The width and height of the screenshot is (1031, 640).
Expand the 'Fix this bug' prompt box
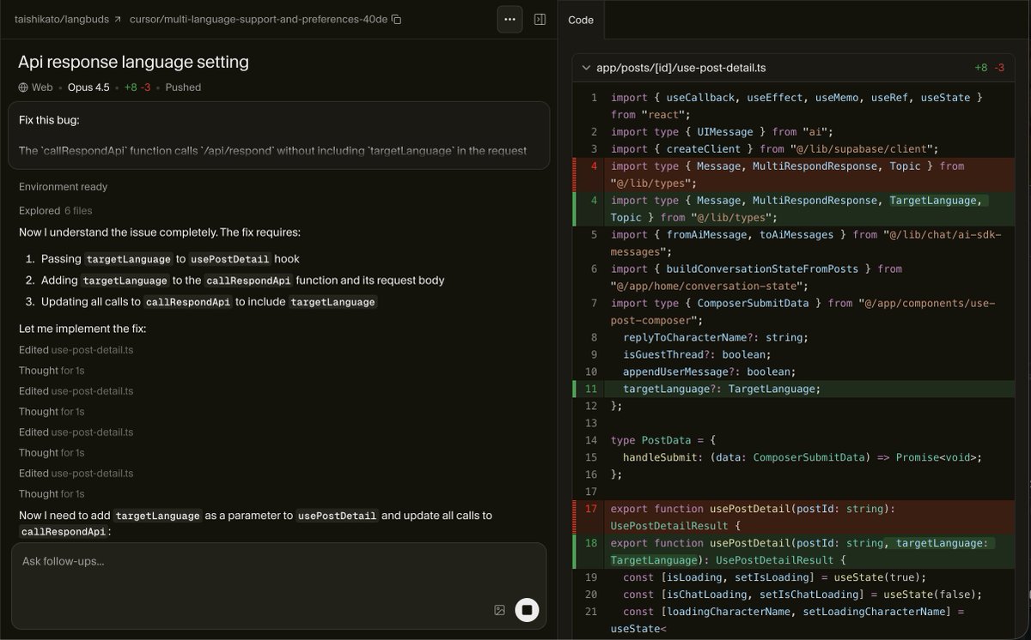pos(278,136)
